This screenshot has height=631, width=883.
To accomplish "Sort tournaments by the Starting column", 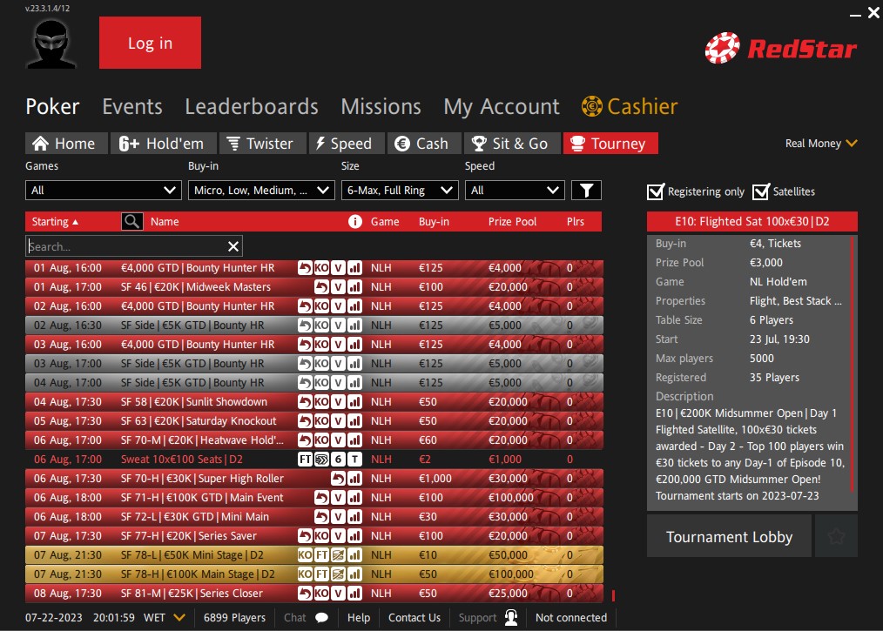I will coord(55,222).
